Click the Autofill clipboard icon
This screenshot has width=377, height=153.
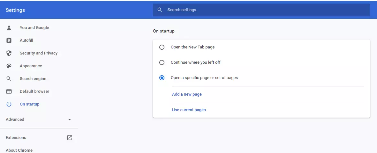tap(9, 40)
